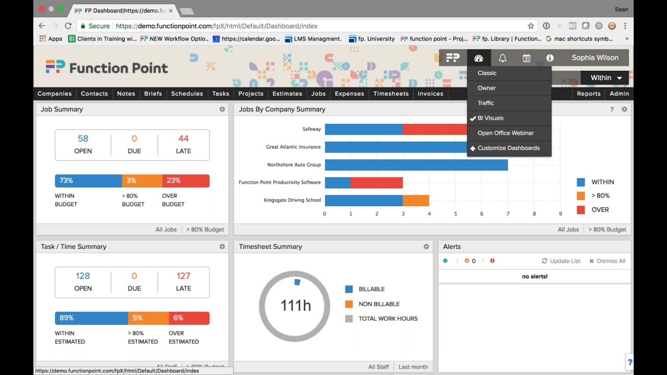Screen dimensions: 667x375
Task: Click the Function Point logo
Action: click(107, 68)
